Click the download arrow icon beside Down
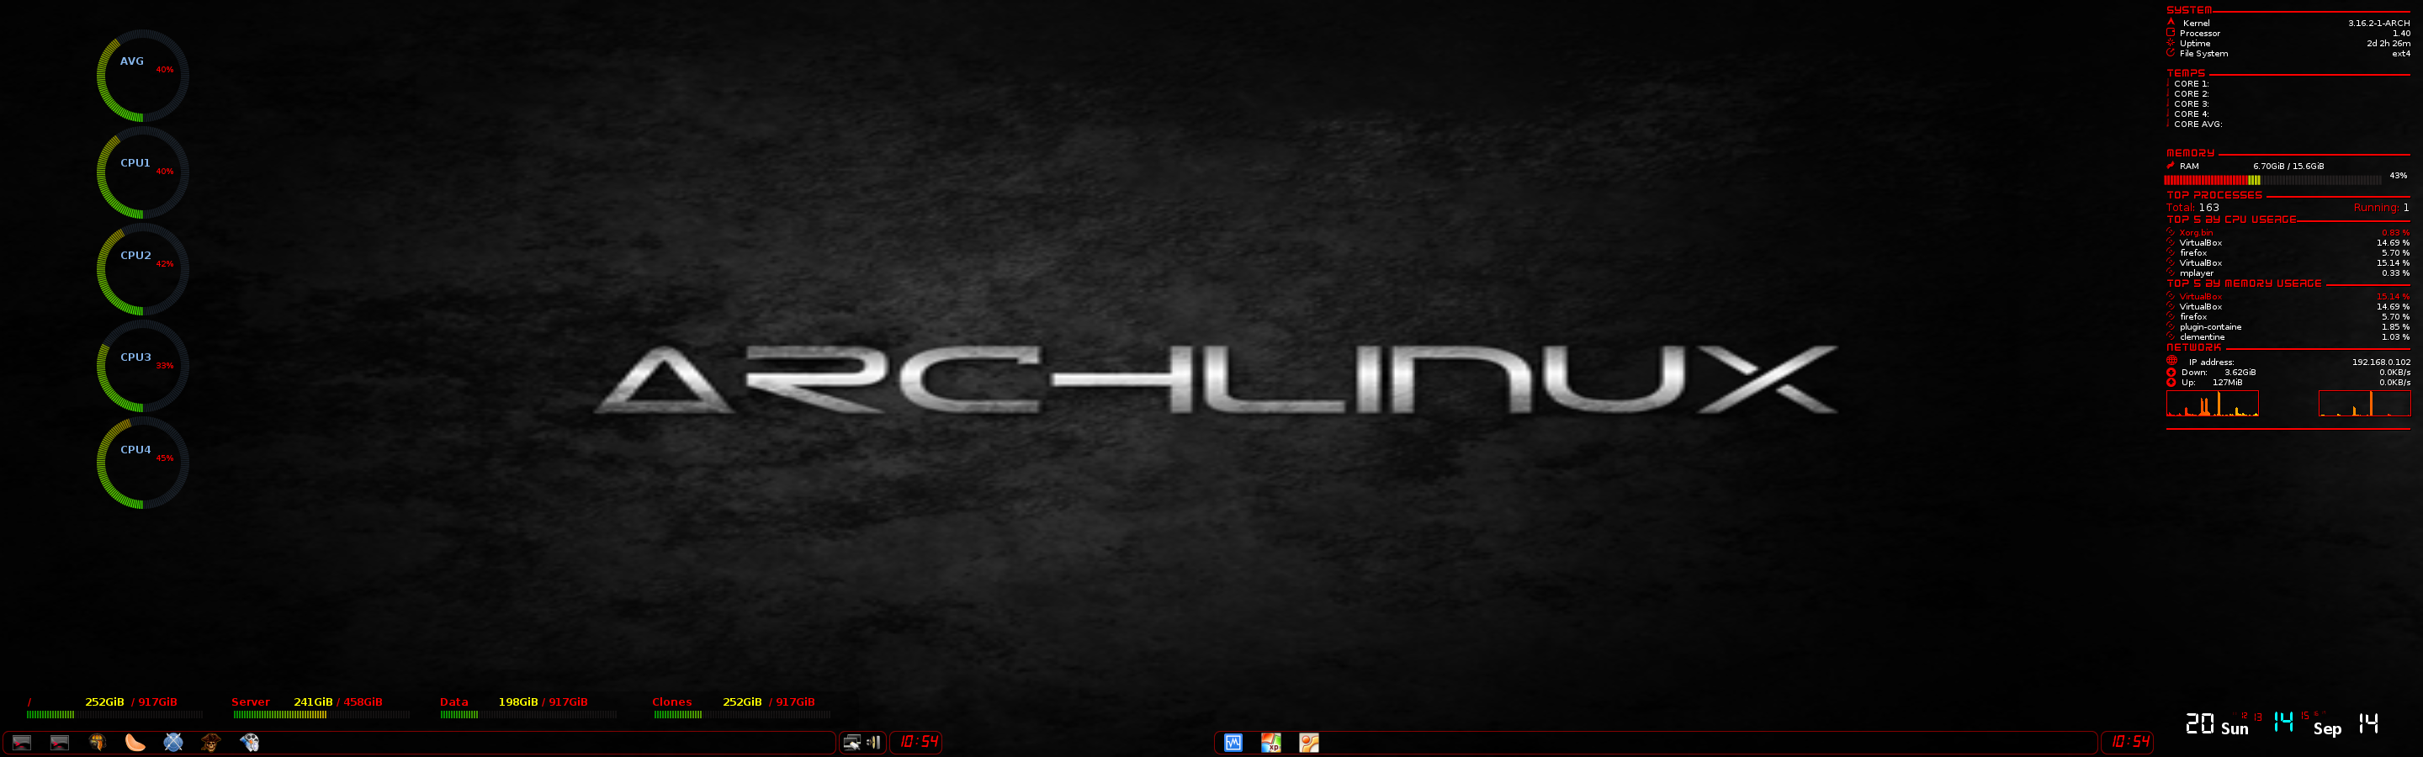 (x=2171, y=373)
